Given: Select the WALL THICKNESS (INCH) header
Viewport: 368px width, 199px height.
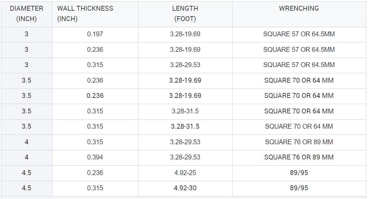Looking at the screenshot, I should pos(85,14).
